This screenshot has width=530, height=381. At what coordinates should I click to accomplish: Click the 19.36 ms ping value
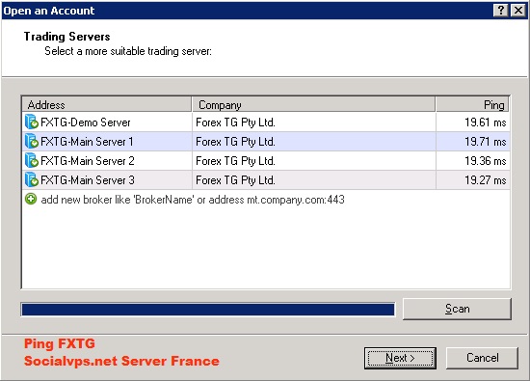(x=485, y=161)
